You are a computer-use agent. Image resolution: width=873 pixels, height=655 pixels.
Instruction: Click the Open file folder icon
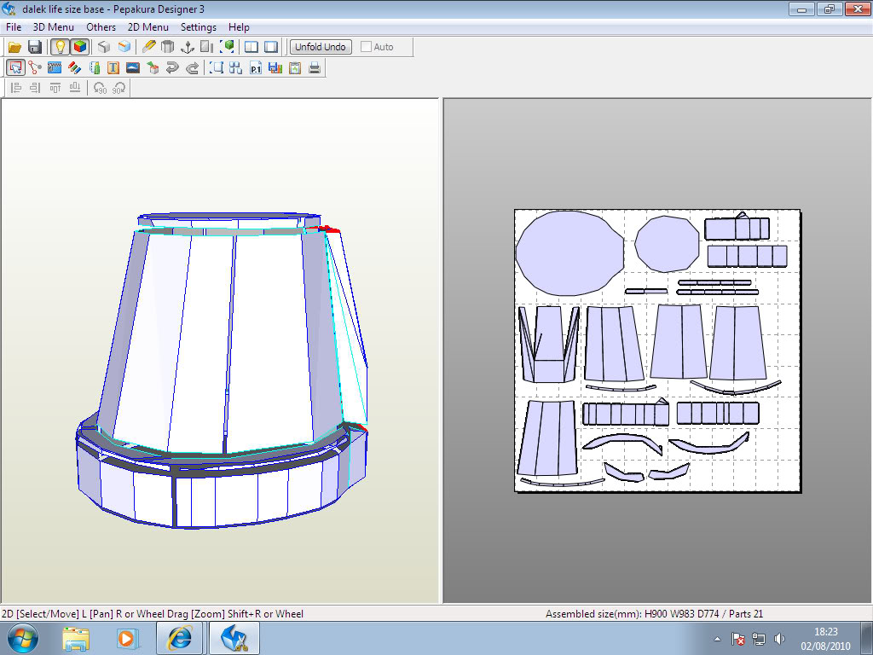pos(14,47)
